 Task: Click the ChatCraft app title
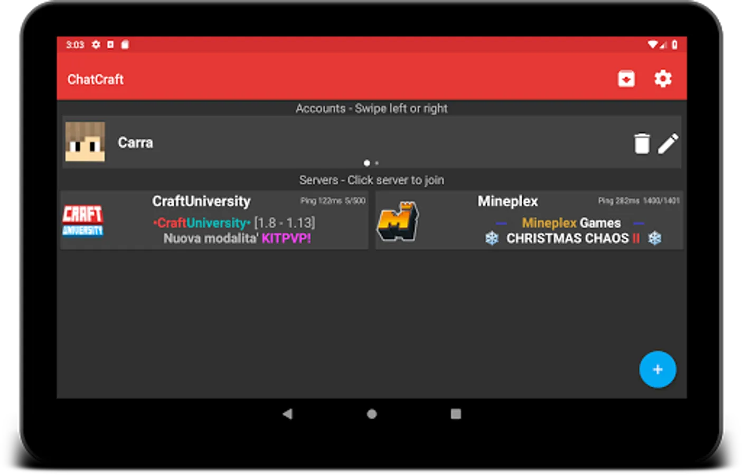point(96,79)
